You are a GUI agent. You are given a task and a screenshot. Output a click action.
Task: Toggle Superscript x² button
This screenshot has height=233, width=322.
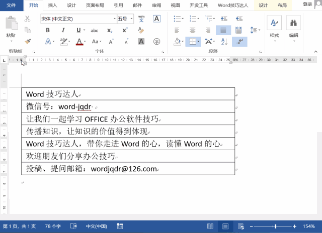[x=125, y=30]
